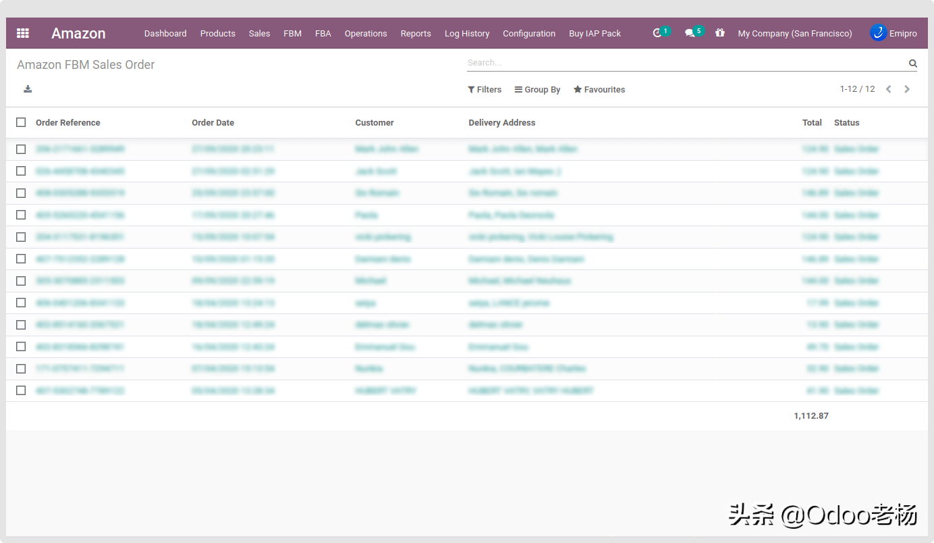Viewport: 934px width, 543px height.
Task: Sort by the Total column header
Action: pyautogui.click(x=812, y=122)
